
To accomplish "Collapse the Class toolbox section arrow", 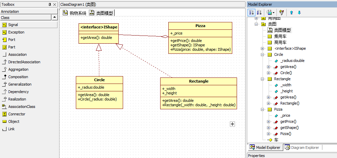I will click(55, 18).
